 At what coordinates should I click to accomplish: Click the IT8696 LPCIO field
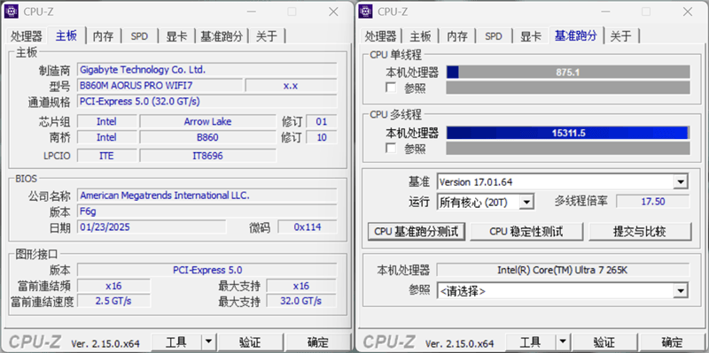[207, 156]
